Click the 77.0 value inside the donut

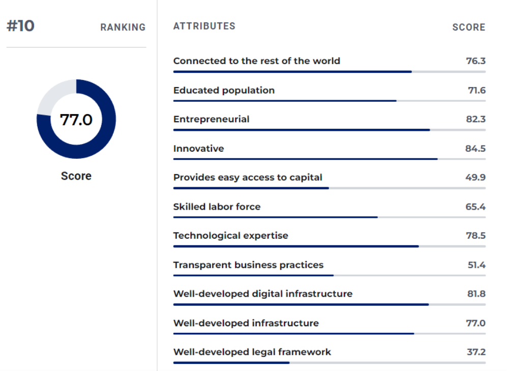click(x=76, y=120)
